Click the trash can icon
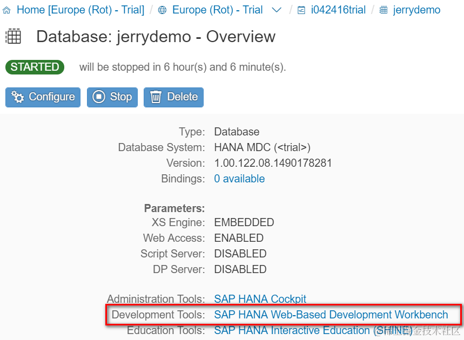464x340 pixels. (x=156, y=97)
